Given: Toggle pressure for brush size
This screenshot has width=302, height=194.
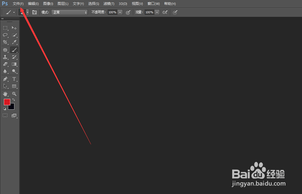Looking at the screenshot, I should click(x=175, y=12).
